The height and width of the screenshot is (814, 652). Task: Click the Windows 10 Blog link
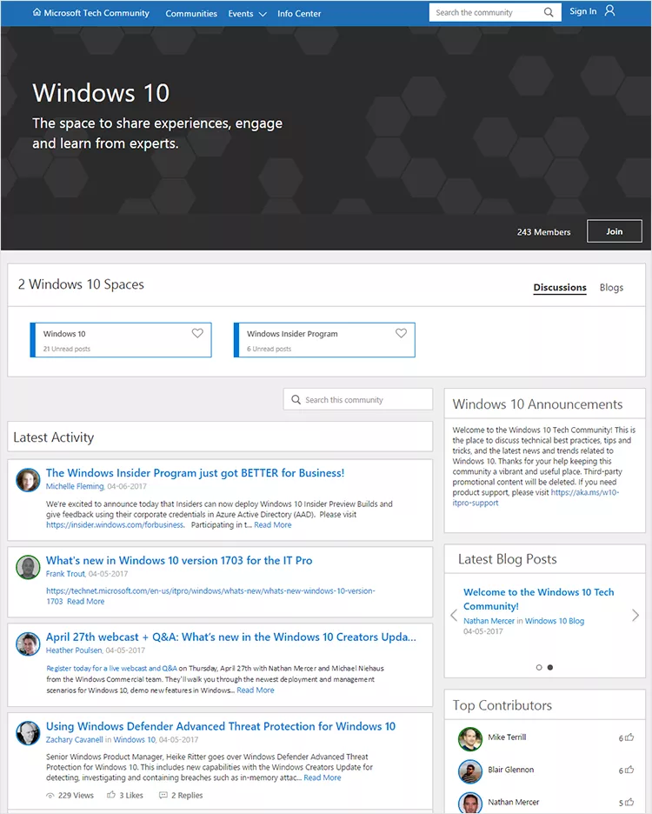555,621
